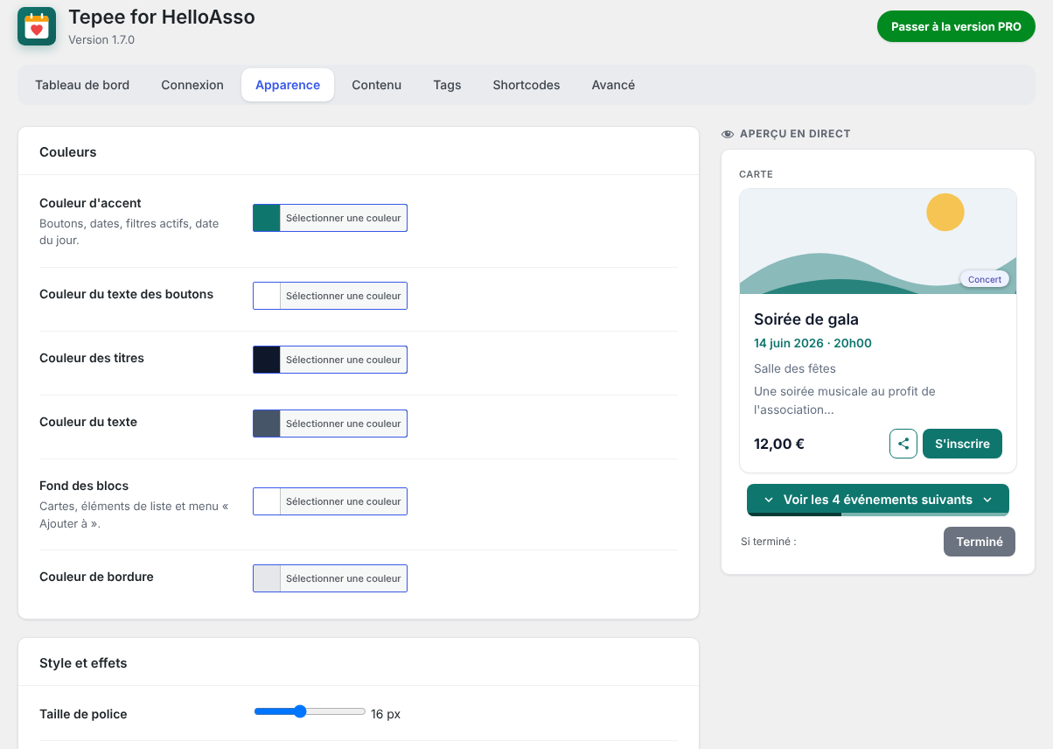Viewport: 1053px width, 749px height.
Task: Click the Soirée de gala title
Action: [x=806, y=319]
